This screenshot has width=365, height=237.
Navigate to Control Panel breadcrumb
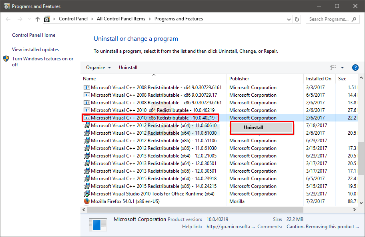coord(73,19)
